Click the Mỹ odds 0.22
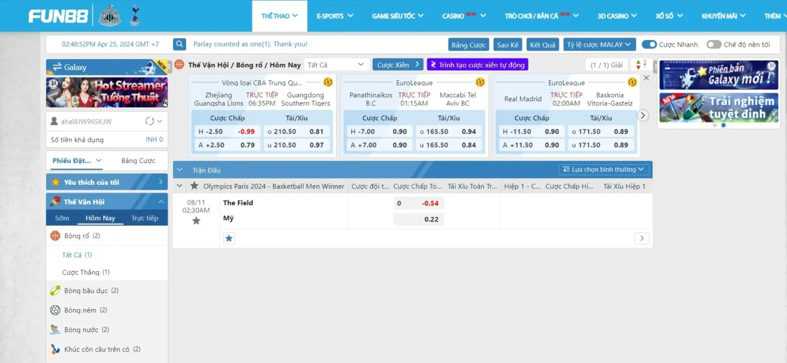Screen dimensions: 787x363 (419, 219)
